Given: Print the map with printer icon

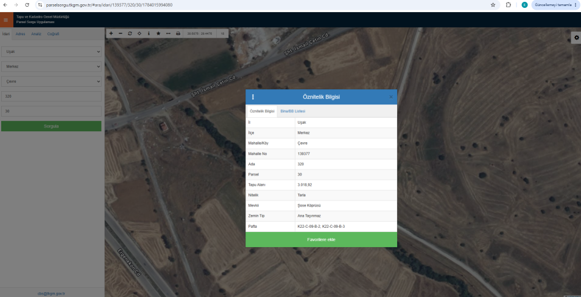Looking at the screenshot, I should [178, 33].
